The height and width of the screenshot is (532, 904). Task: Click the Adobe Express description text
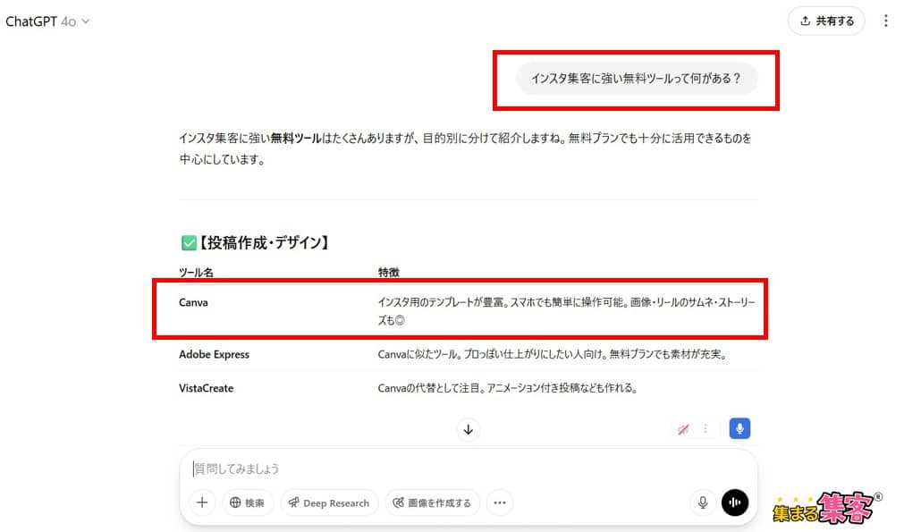click(552, 354)
